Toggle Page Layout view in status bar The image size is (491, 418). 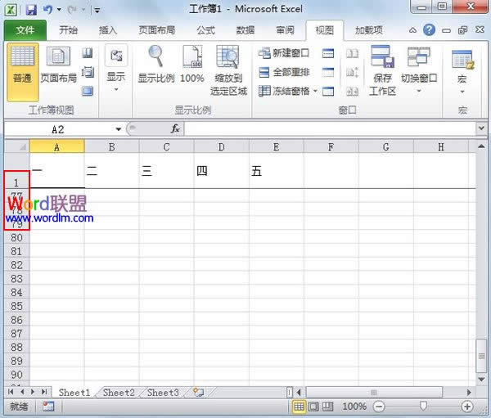point(314,407)
